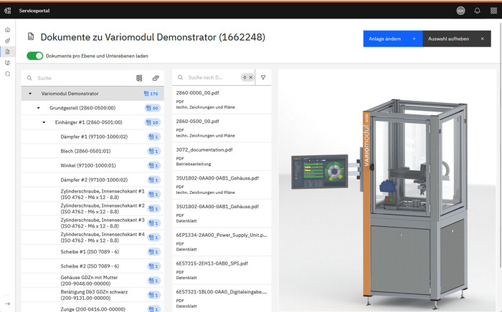
Task: Click the search magnifier in the tree panel
Action: (29, 78)
